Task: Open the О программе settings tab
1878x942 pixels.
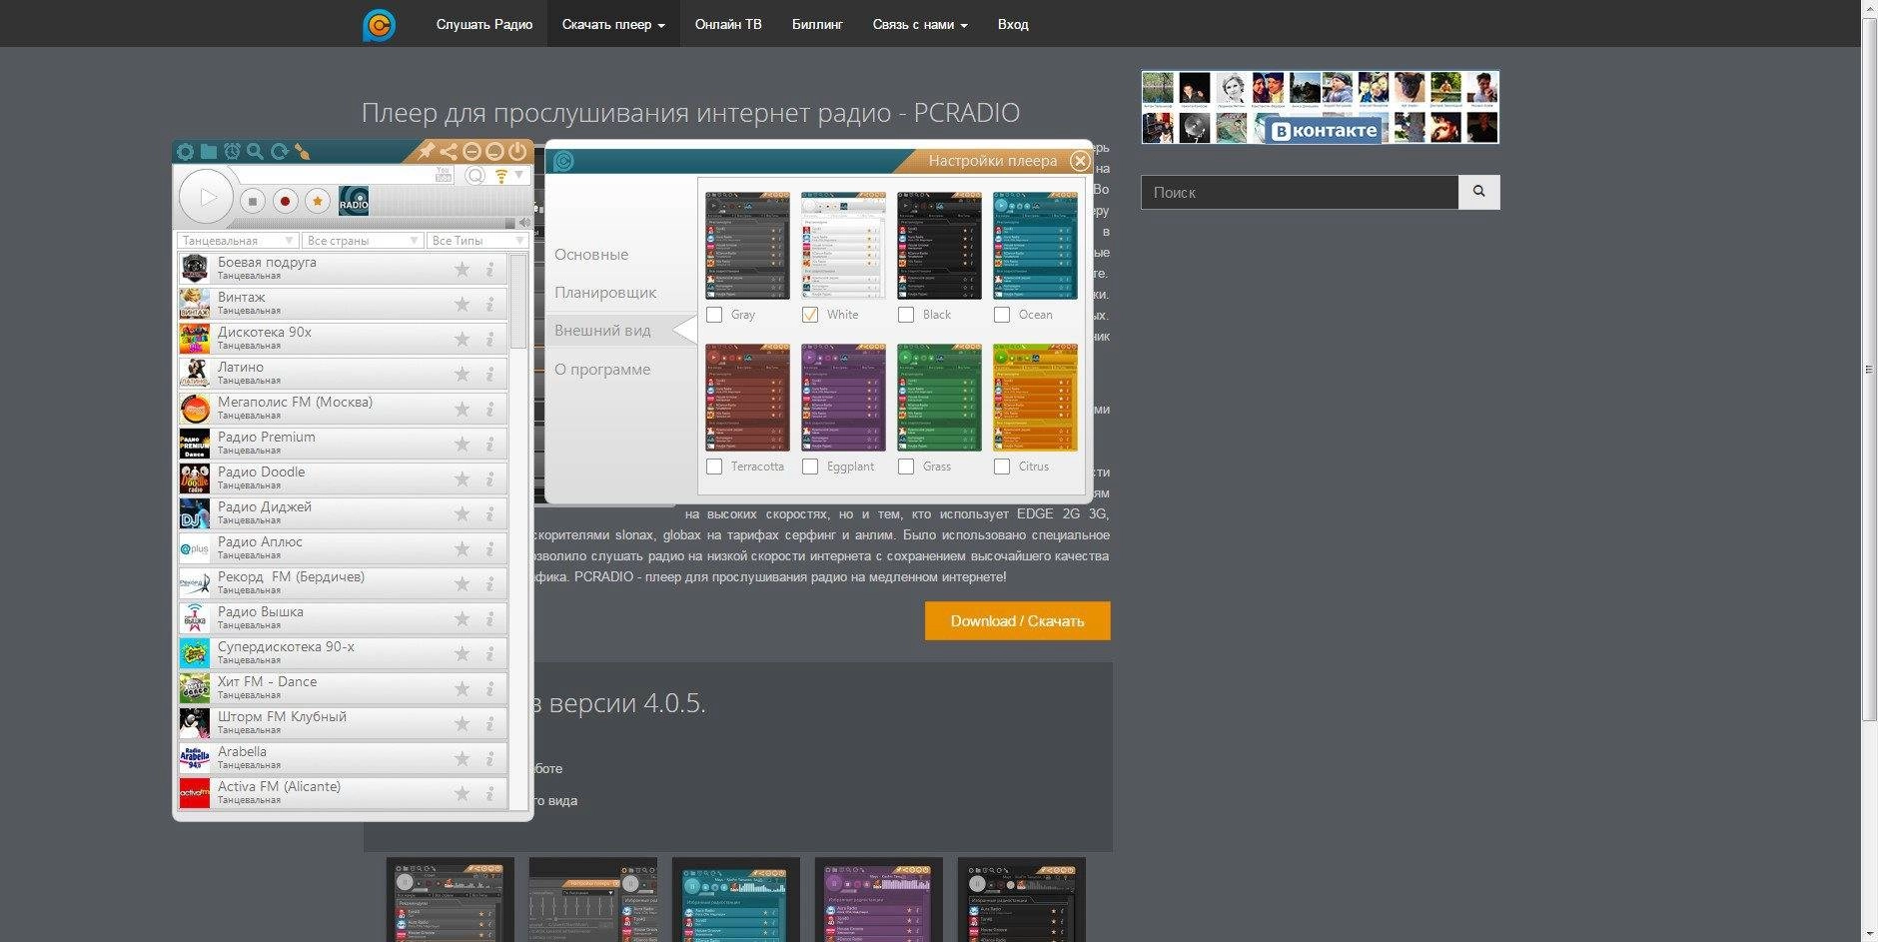Action: pyautogui.click(x=602, y=370)
